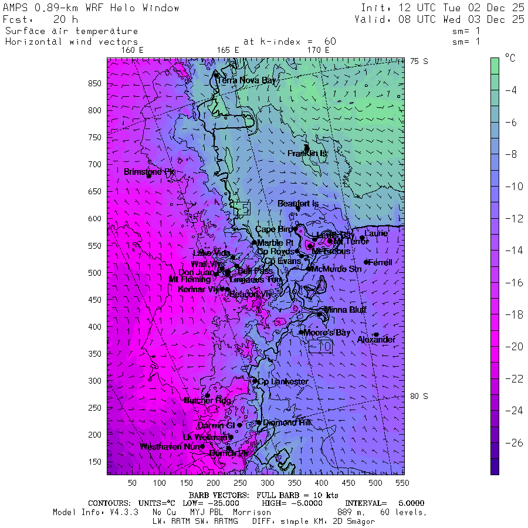
Task: Click the "Alexander" station label
Action: tap(376, 340)
